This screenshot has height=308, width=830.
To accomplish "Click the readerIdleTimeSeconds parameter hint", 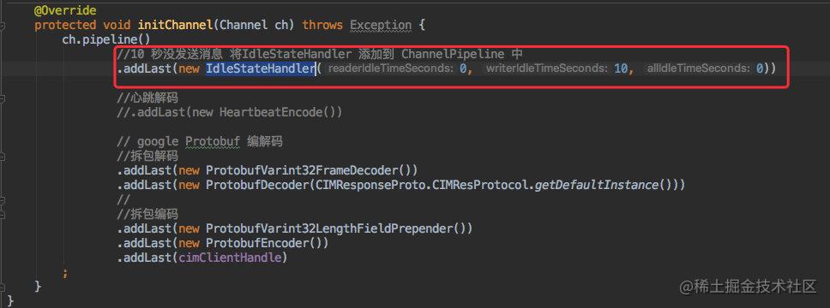I will [x=391, y=68].
